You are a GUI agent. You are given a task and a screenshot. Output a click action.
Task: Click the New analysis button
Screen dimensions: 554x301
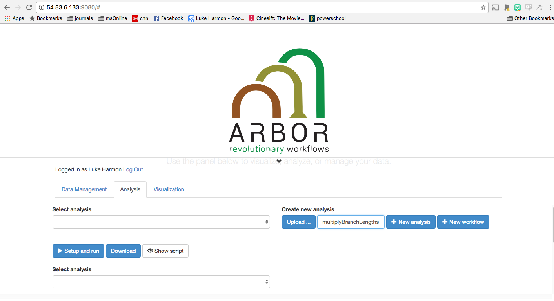(411, 222)
